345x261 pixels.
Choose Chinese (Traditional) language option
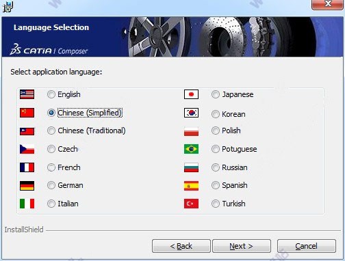coord(51,130)
